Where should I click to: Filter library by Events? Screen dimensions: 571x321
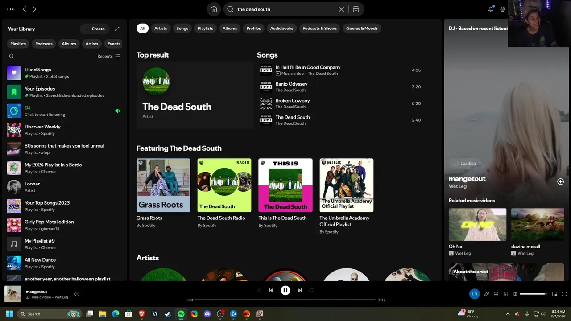click(114, 44)
